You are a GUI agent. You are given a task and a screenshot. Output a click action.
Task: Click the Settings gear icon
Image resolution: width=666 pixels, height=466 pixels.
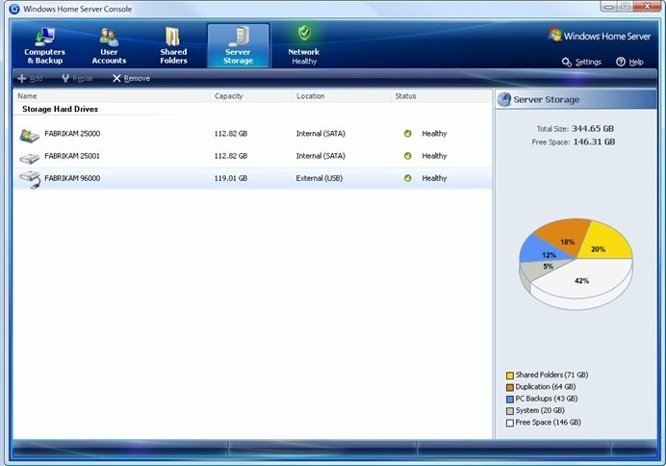567,62
